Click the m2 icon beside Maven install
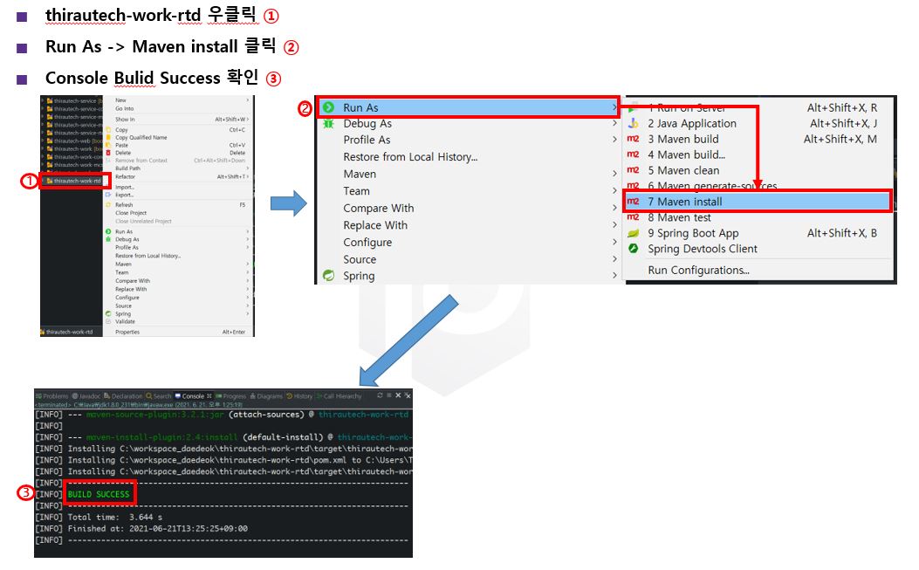Viewport: 919px width, 570px height. click(x=634, y=202)
